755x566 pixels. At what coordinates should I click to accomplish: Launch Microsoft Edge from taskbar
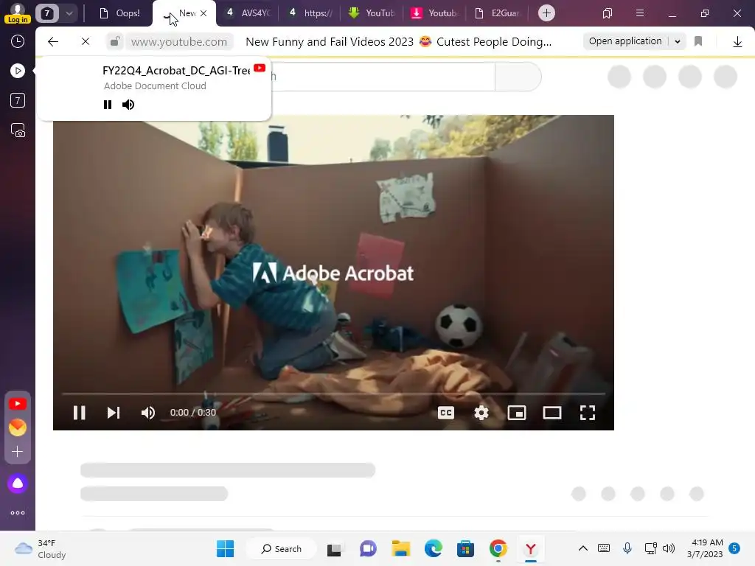434,548
